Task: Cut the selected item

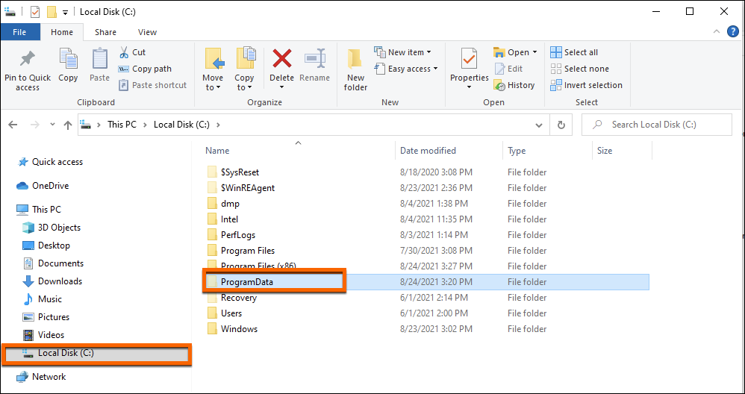Action: [132, 52]
